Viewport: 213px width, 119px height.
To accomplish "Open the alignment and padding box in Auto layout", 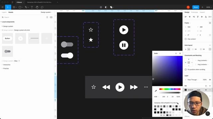I will 210,49.
